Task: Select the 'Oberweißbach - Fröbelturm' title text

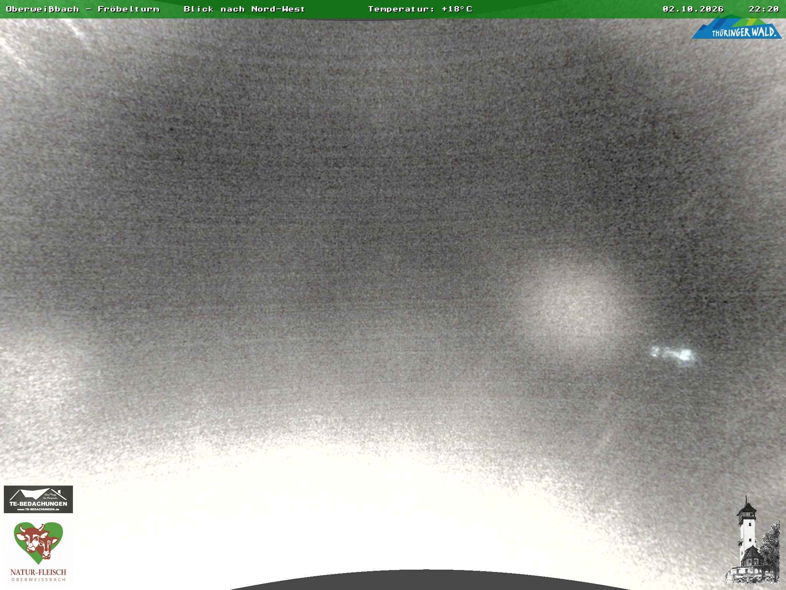Action: coord(83,9)
